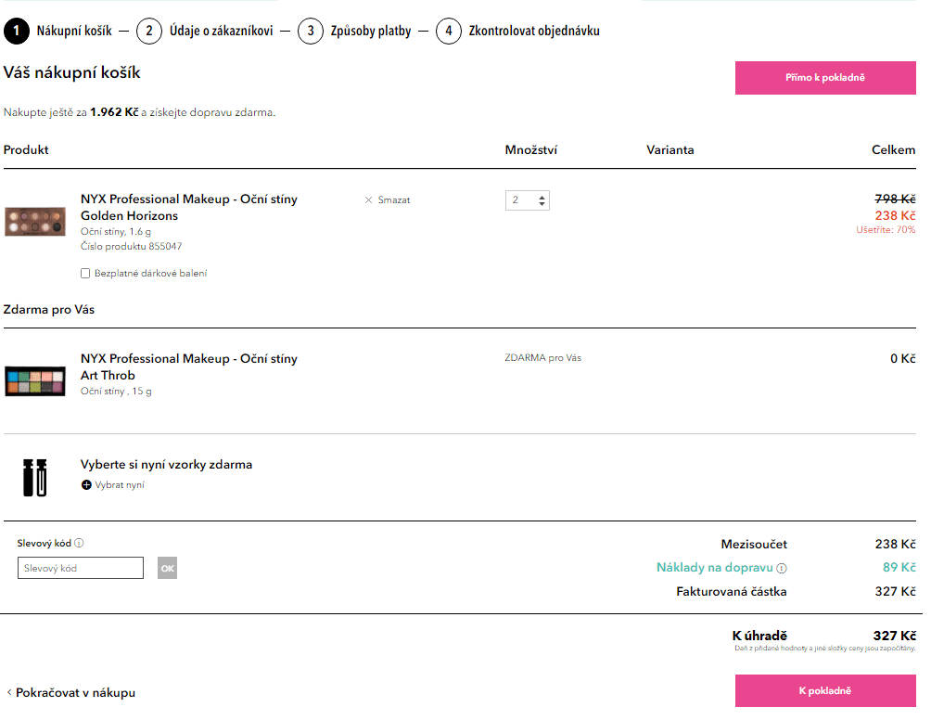Click the Celkem column header

point(894,149)
